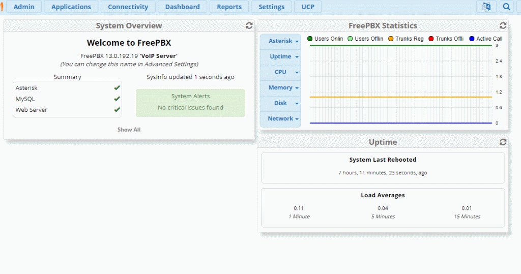Open the UCP menu item
Viewport: 521px width, 274px height.
point(308,7)
